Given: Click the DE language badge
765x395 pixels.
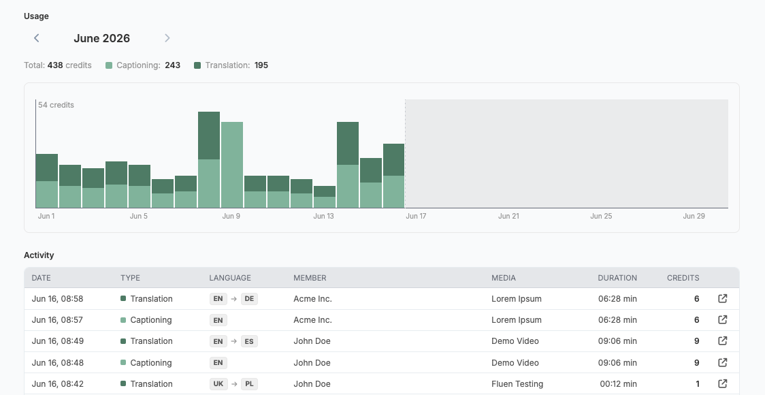Looking at the screenshot, I should click(249, 299).
